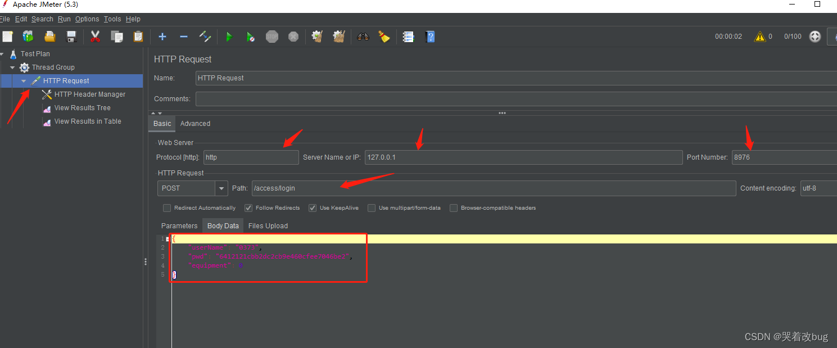Image resolution: width=837 pixels, height=348 pixels.
Task: Click the minus Remove icon in toolbar
Action: [184, 37]
